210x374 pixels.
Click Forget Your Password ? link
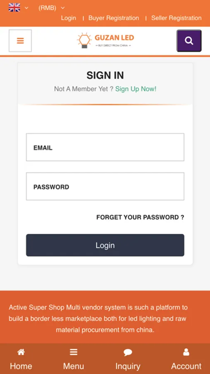(140, 217)
